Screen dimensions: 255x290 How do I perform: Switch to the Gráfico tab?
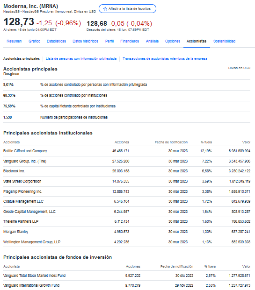[x=34, y=41]
